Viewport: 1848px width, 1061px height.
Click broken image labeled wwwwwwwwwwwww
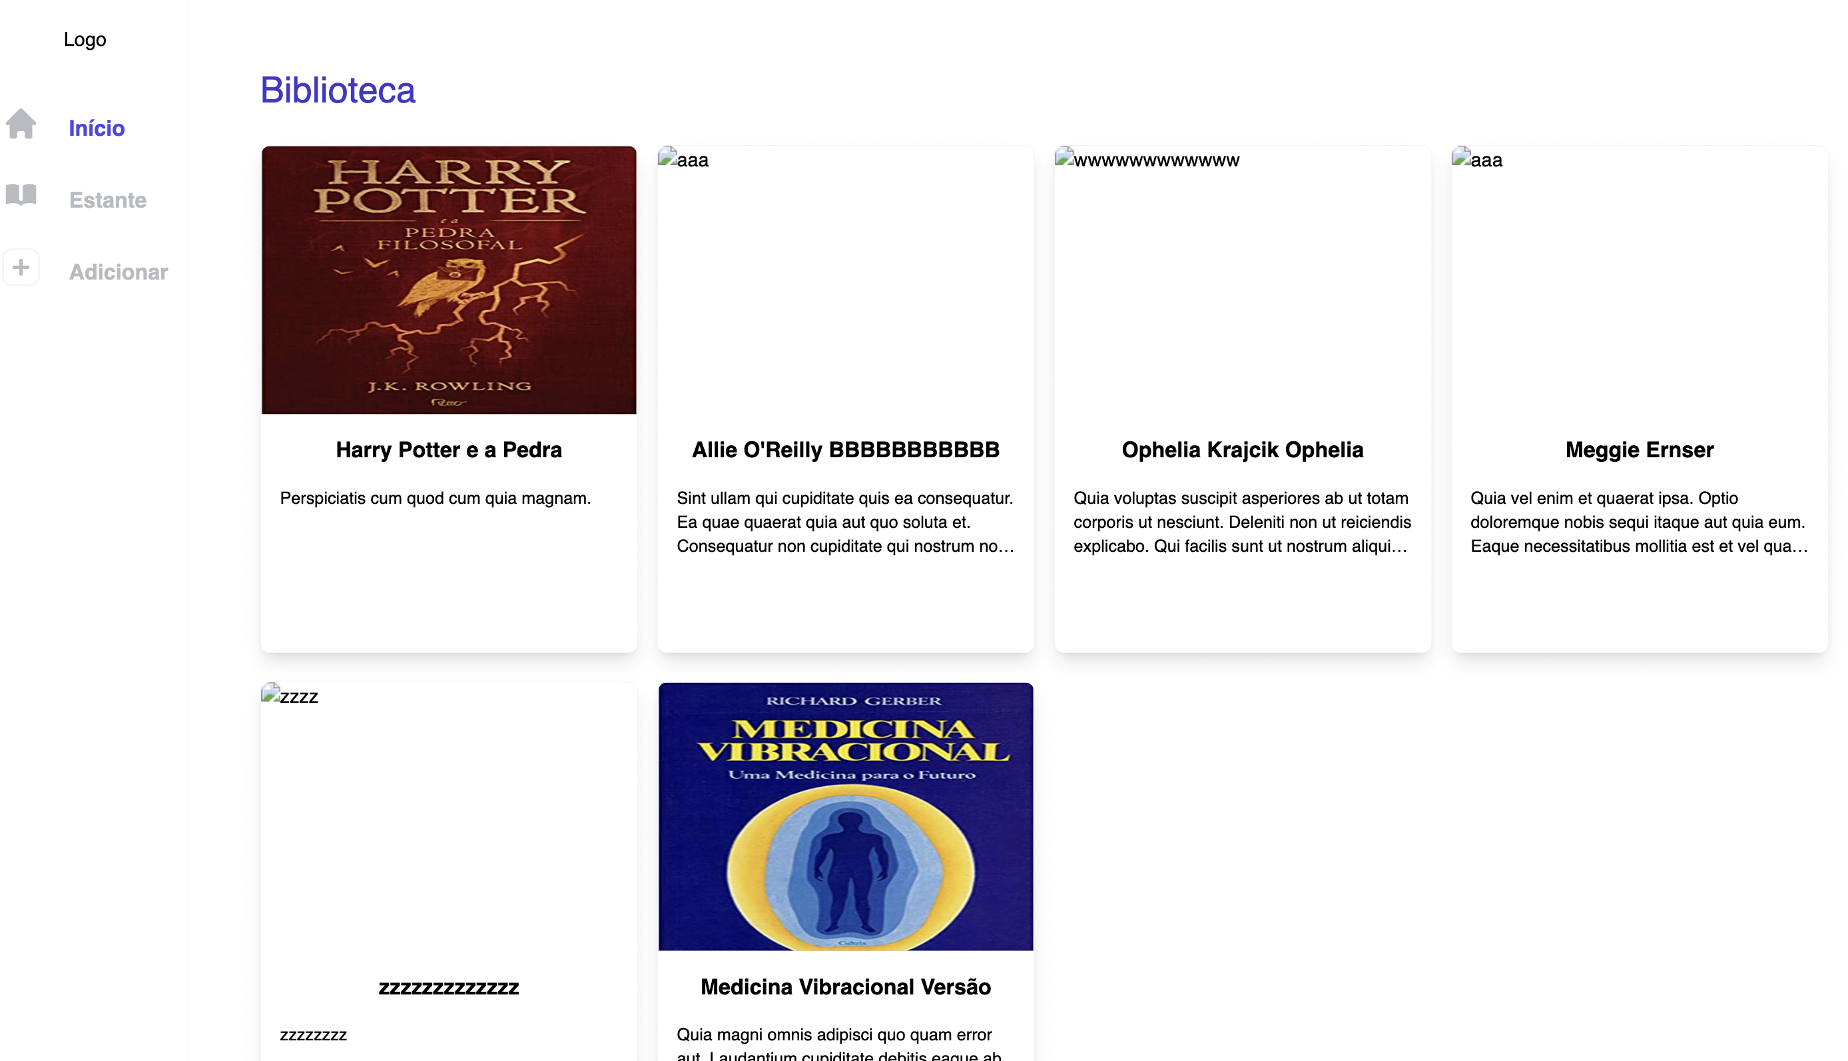(1147, 159)
